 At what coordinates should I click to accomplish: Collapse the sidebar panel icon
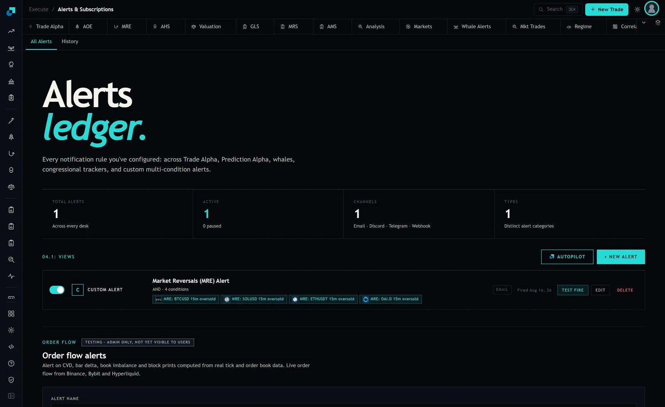pos(11,396)
